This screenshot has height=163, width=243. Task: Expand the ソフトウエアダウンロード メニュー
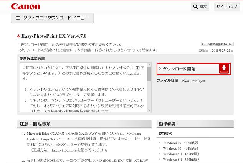pyautogui.click(x=52, y=18)
